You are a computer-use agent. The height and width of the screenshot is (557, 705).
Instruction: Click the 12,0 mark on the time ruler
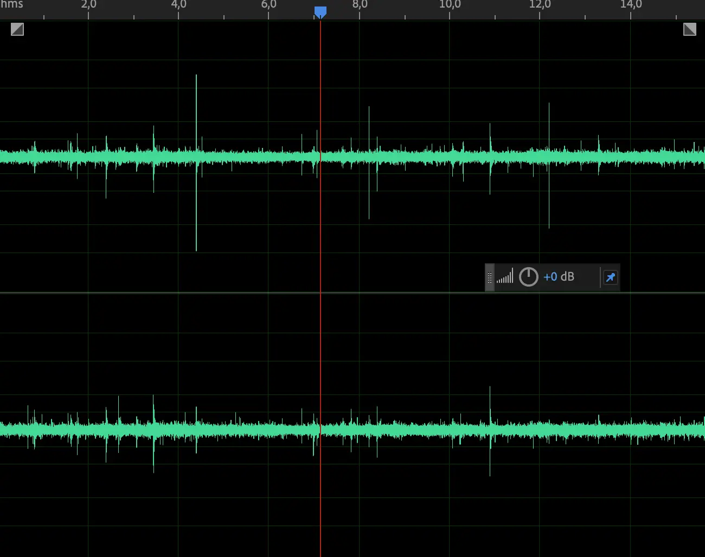[x=540, y=5]
